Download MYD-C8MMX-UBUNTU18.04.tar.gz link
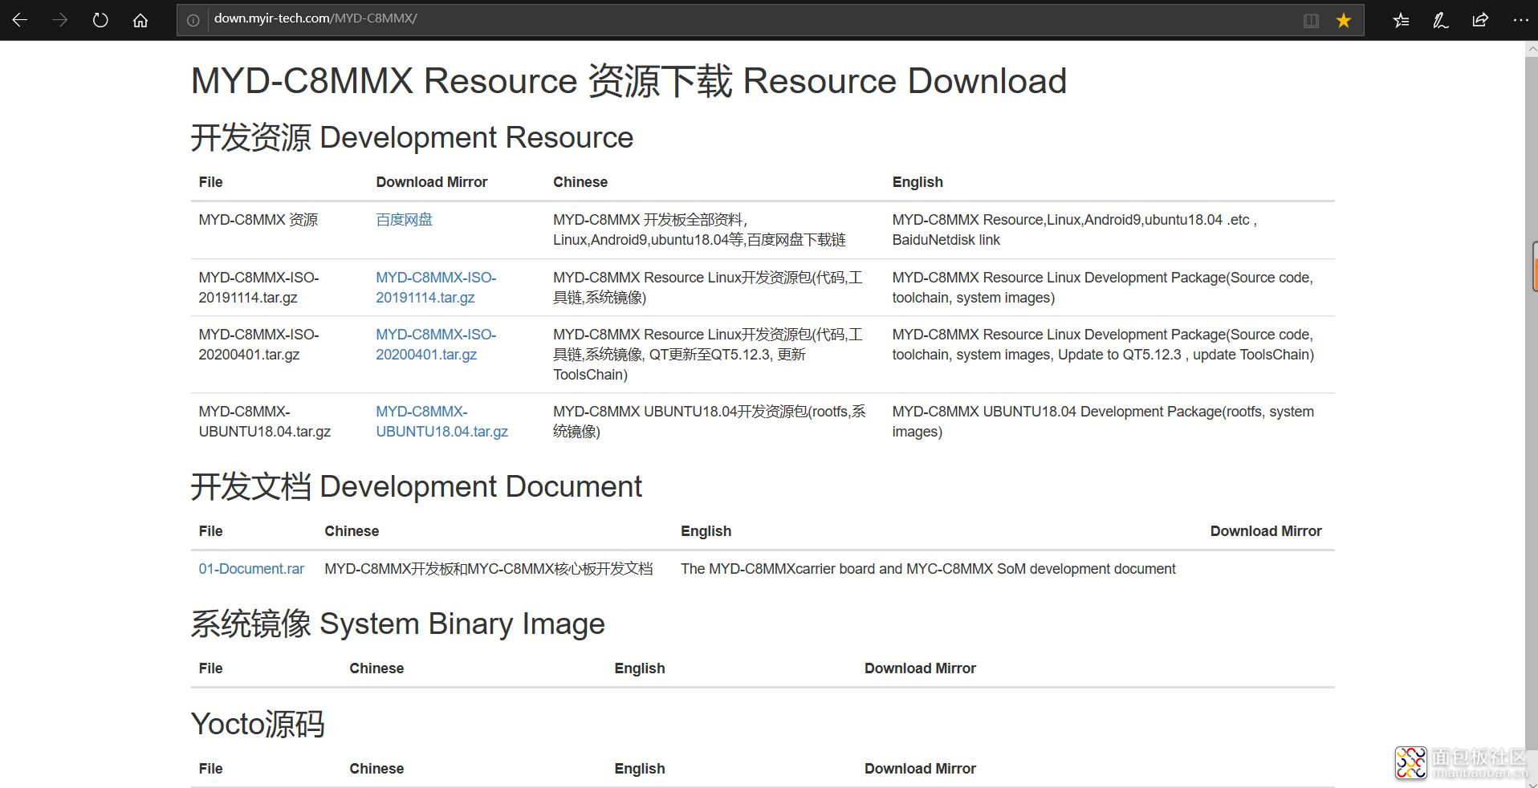 click(441, 421)
